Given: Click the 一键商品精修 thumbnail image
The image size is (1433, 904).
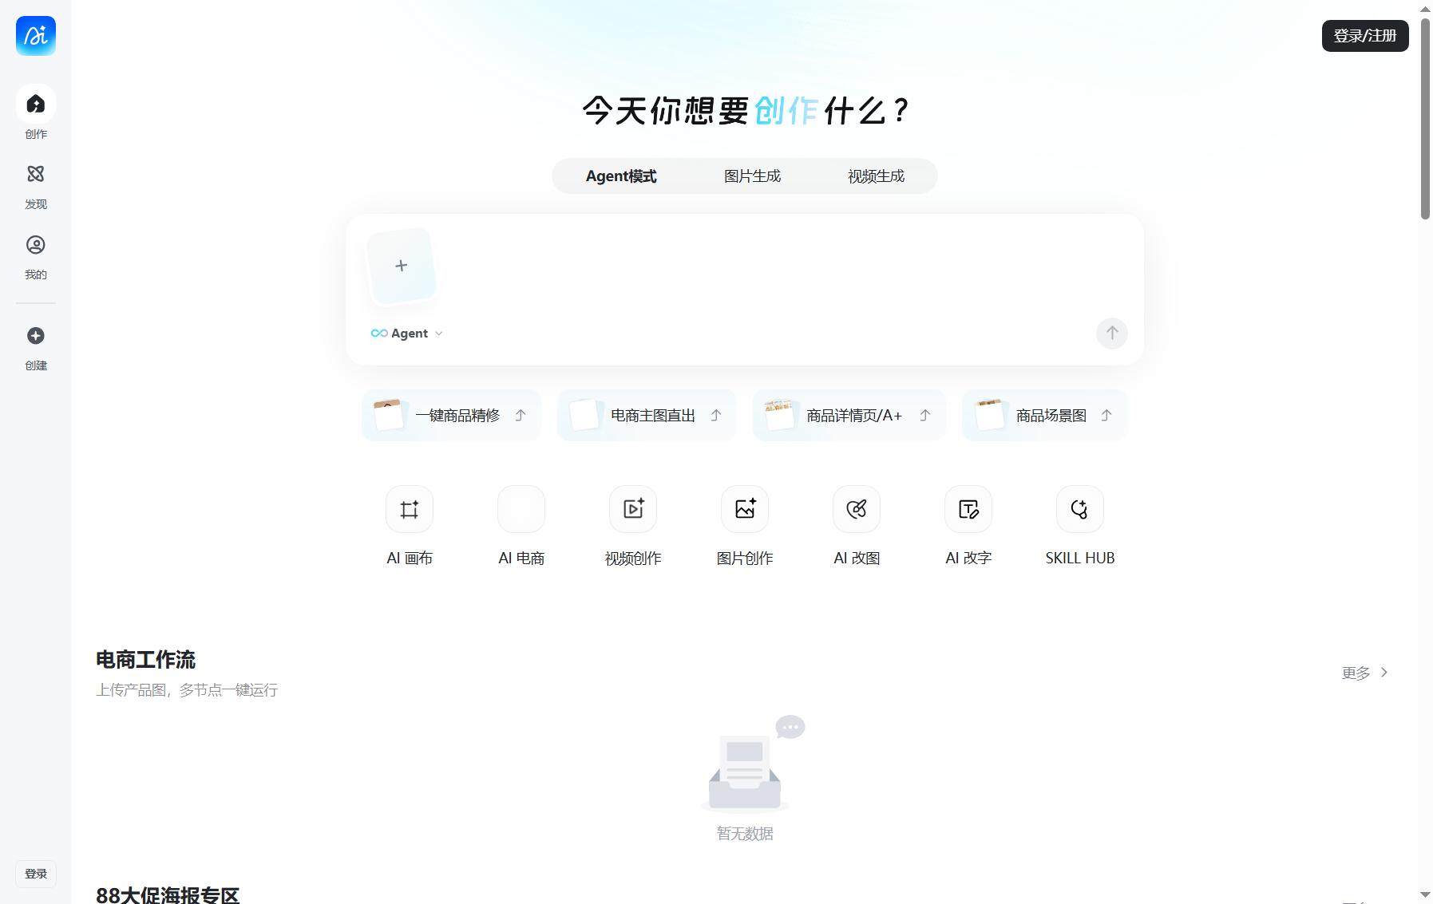Looking at the screenshot, I should pos(389,415).
